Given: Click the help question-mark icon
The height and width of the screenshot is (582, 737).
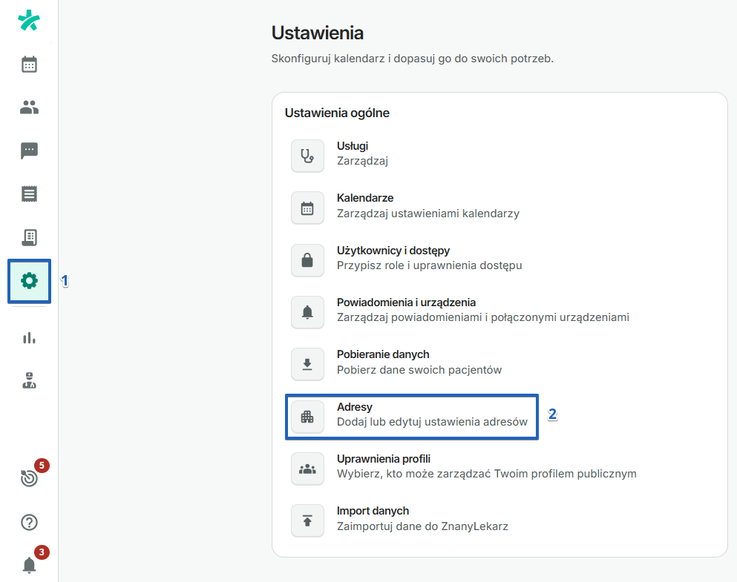Looking at the screenshot, I should [x=29, y=523].
